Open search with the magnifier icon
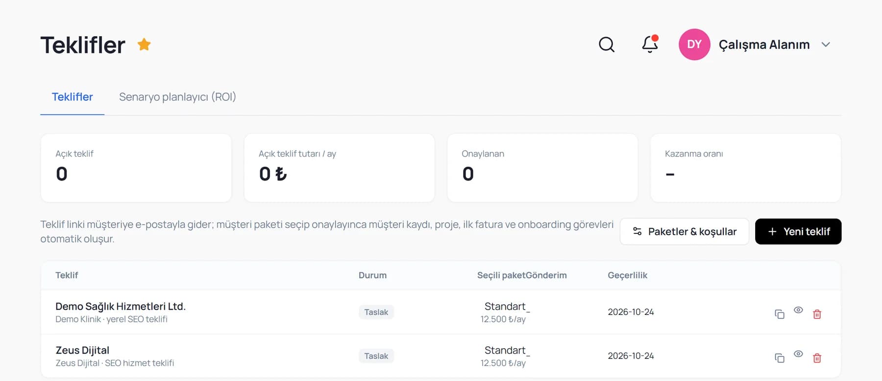The height and width of the screenshot is (381, 882). click(x=607, y=45)
